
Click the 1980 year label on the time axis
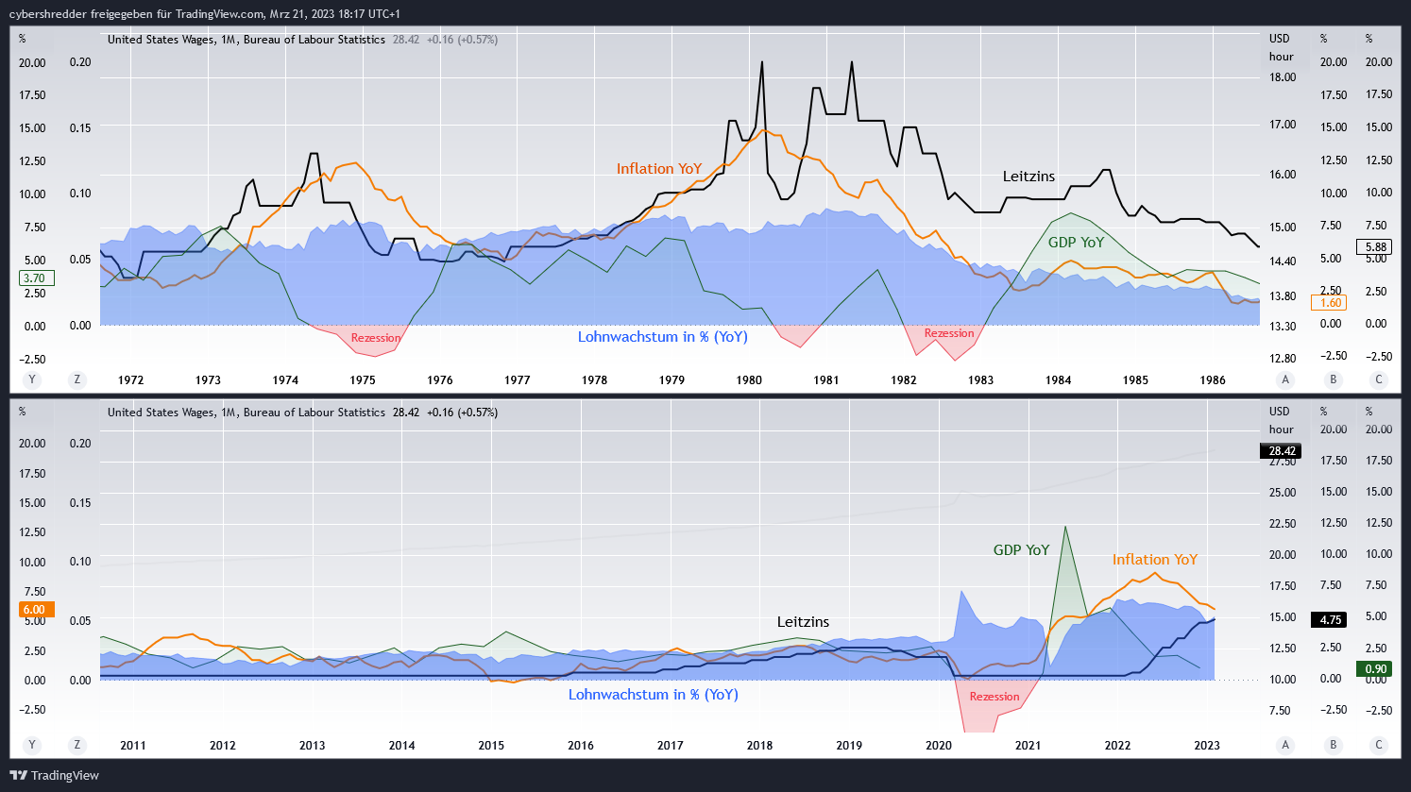[x=749, y=380]
